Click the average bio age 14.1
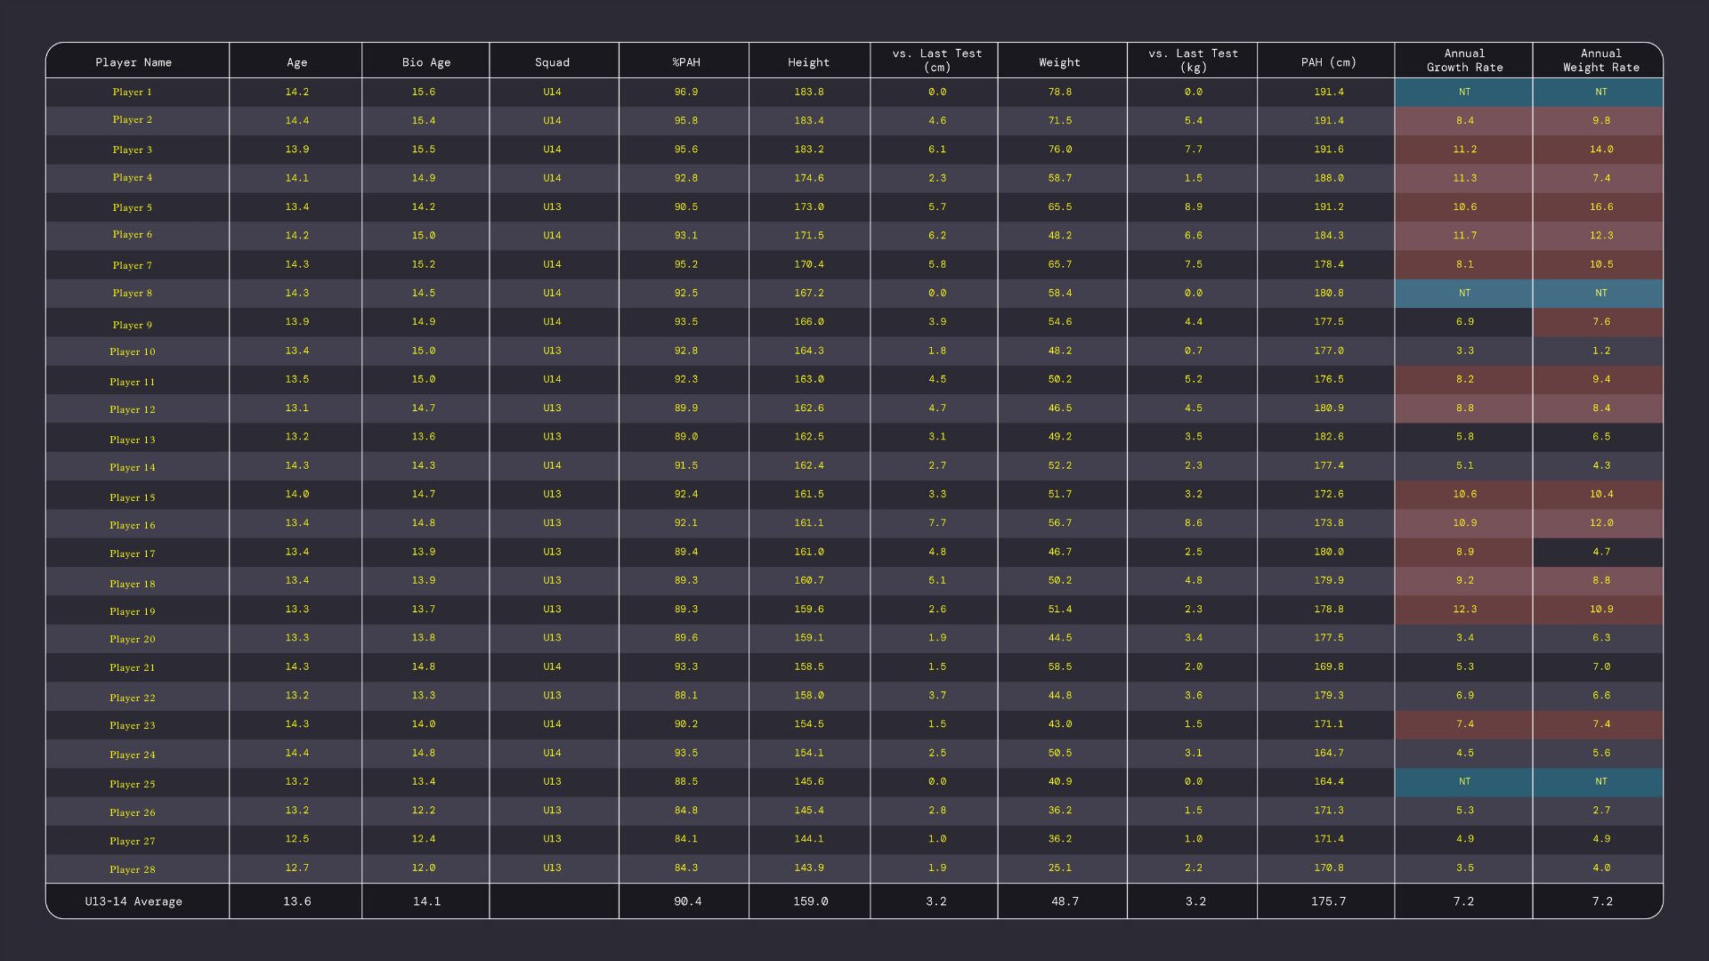 pyautogui.click(x=426, y=901)
